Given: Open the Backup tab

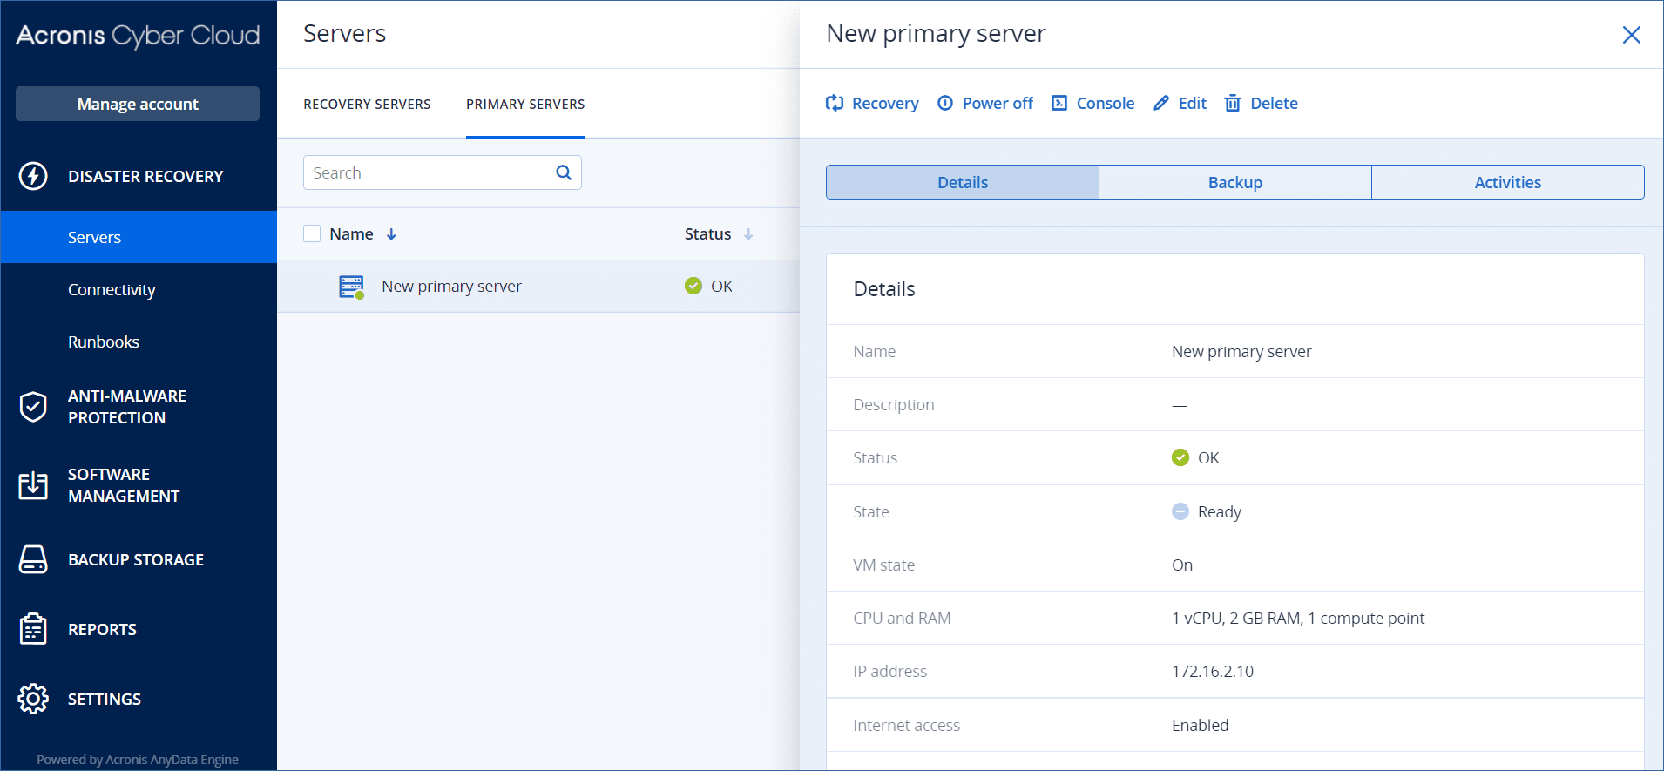Looking at the screenshot, I should 1235,182.
